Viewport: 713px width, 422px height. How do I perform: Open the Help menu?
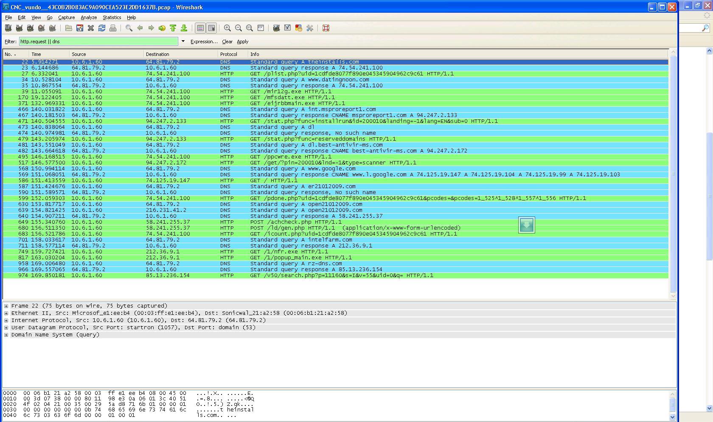(x=132, y=17)
